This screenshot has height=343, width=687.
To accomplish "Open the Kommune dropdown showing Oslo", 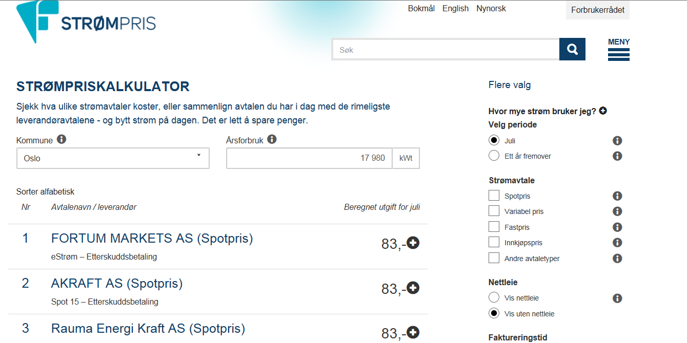I will [113, 158].
